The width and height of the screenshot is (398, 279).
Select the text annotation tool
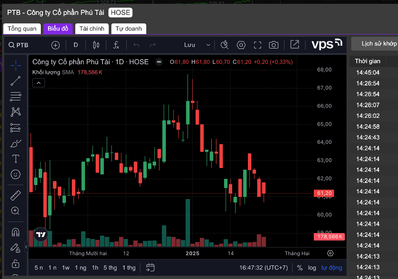tap(15, 159)
